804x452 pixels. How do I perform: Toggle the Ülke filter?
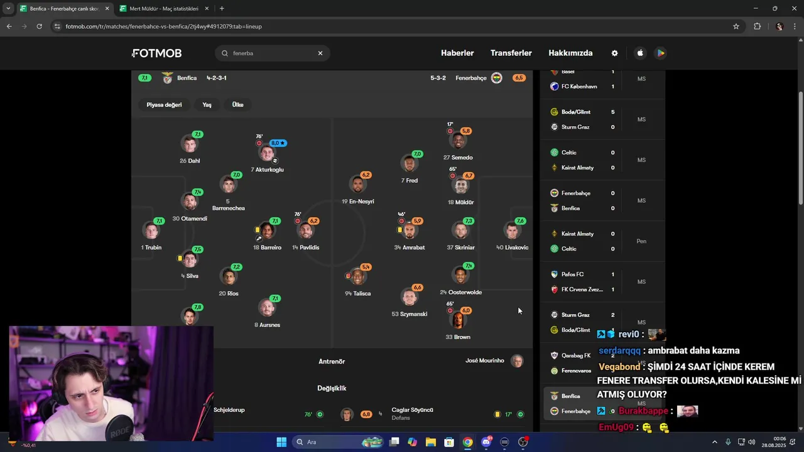(237, 105)
